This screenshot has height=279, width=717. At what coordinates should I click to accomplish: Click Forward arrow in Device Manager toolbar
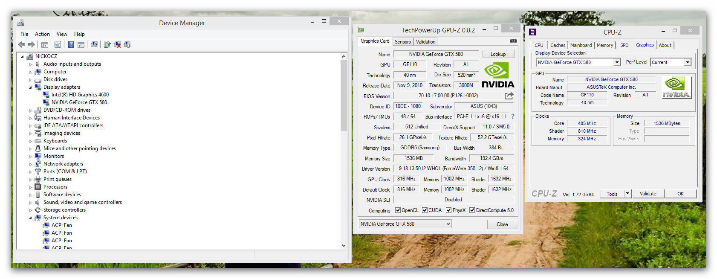pyautogui.click(x=32, y=44)
